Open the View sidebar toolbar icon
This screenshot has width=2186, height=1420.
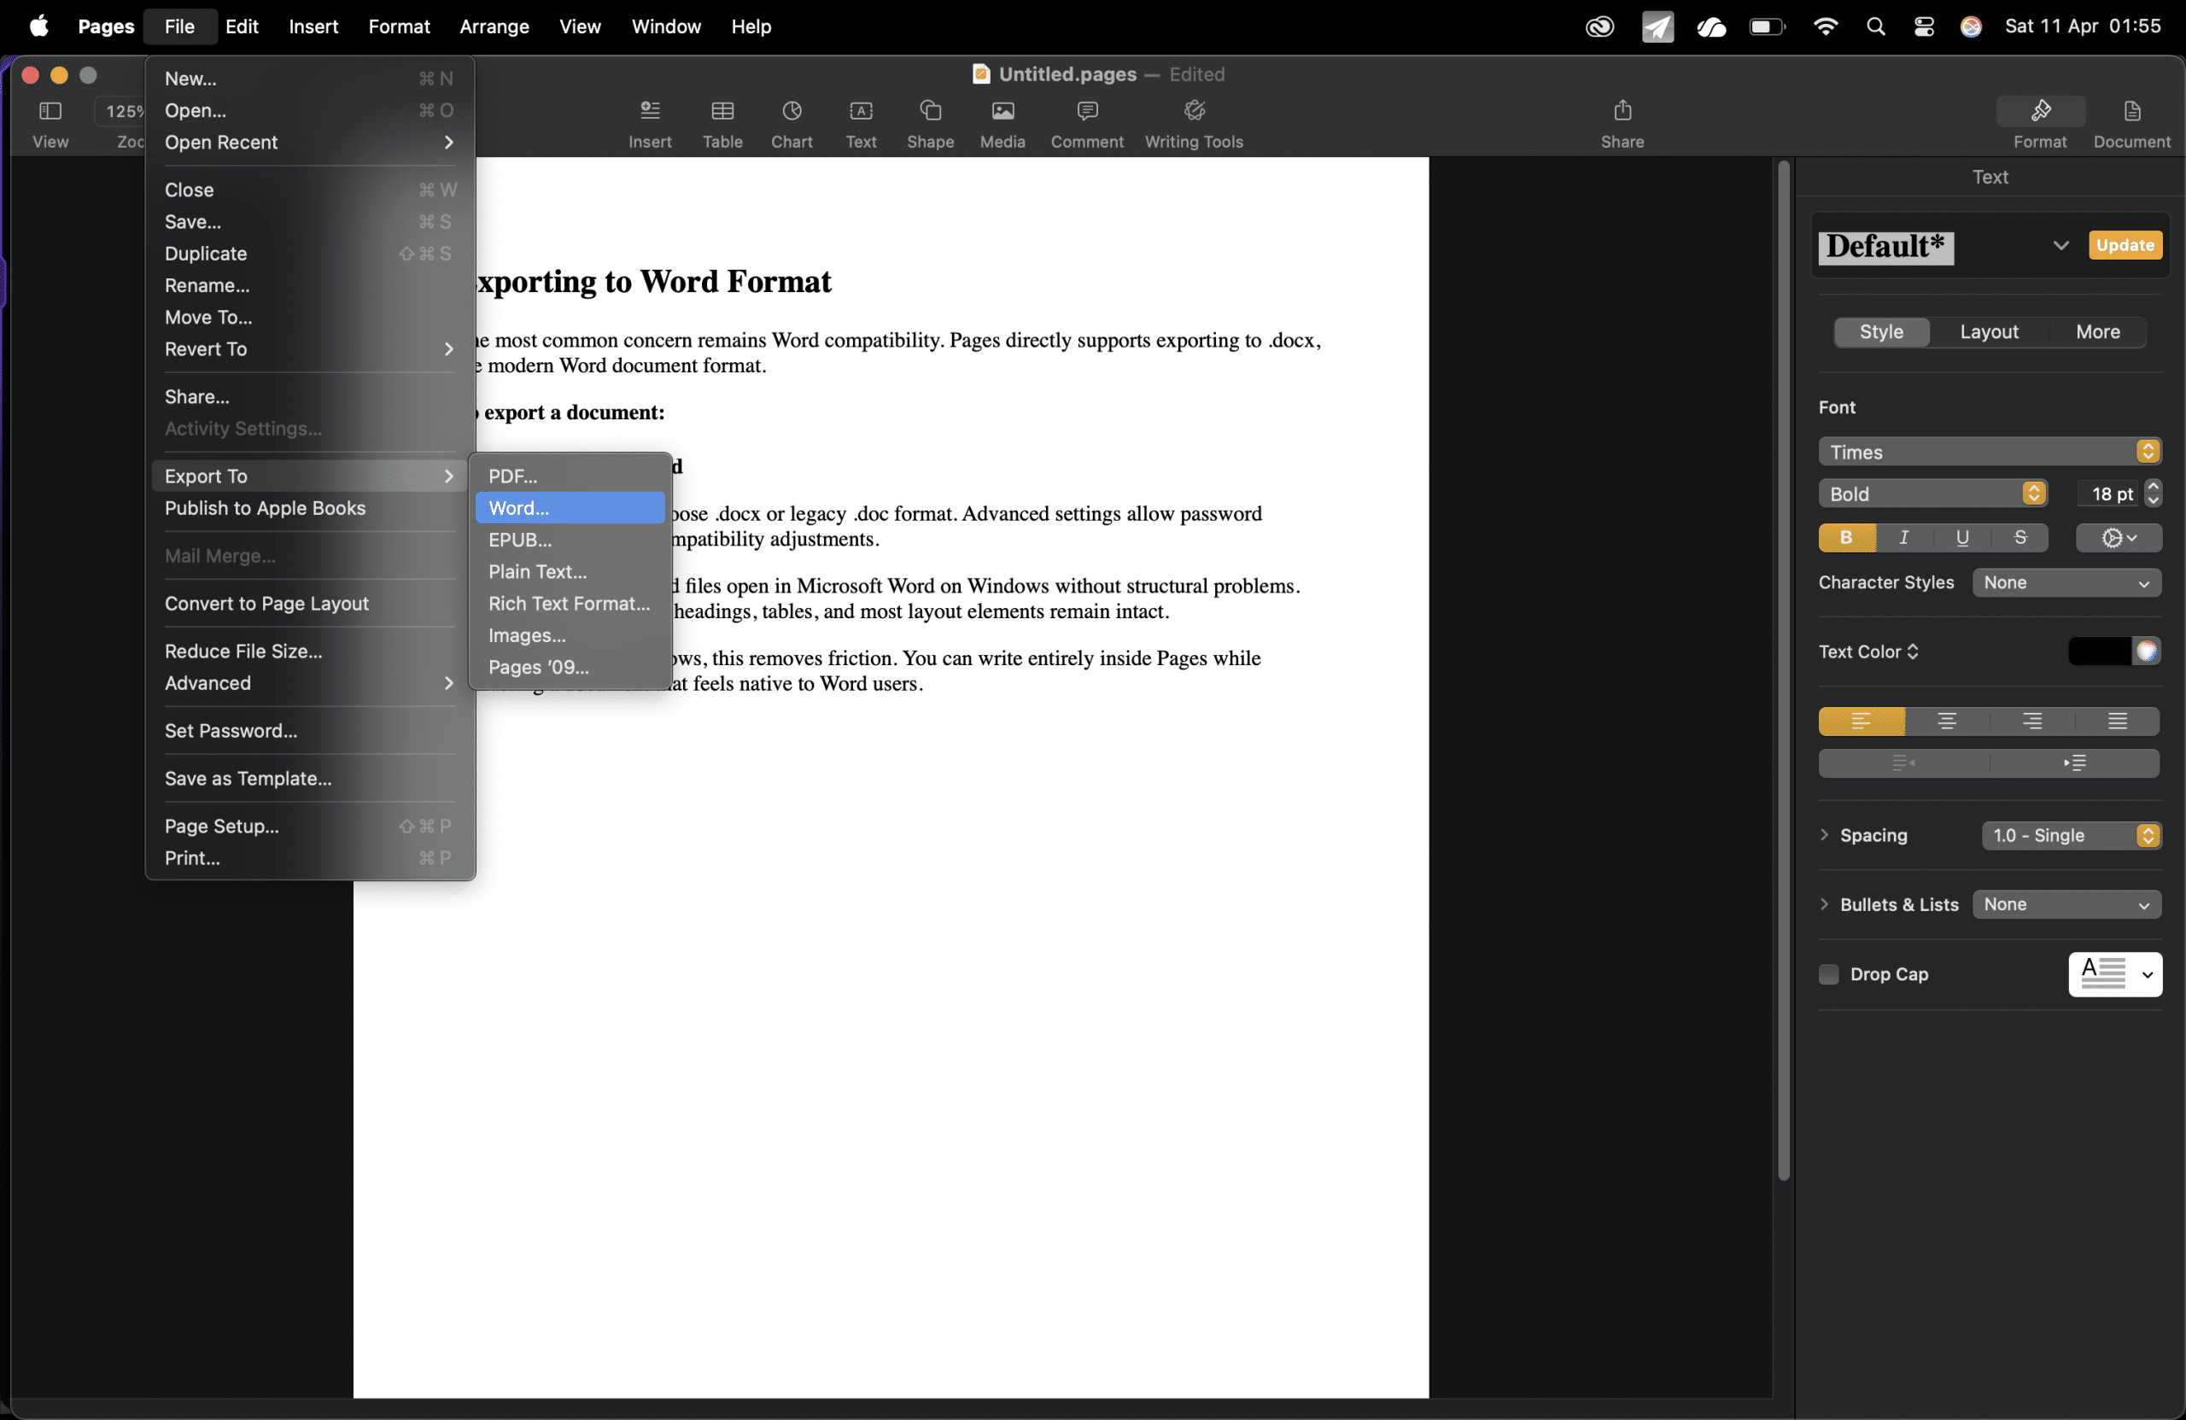(50, 111)
